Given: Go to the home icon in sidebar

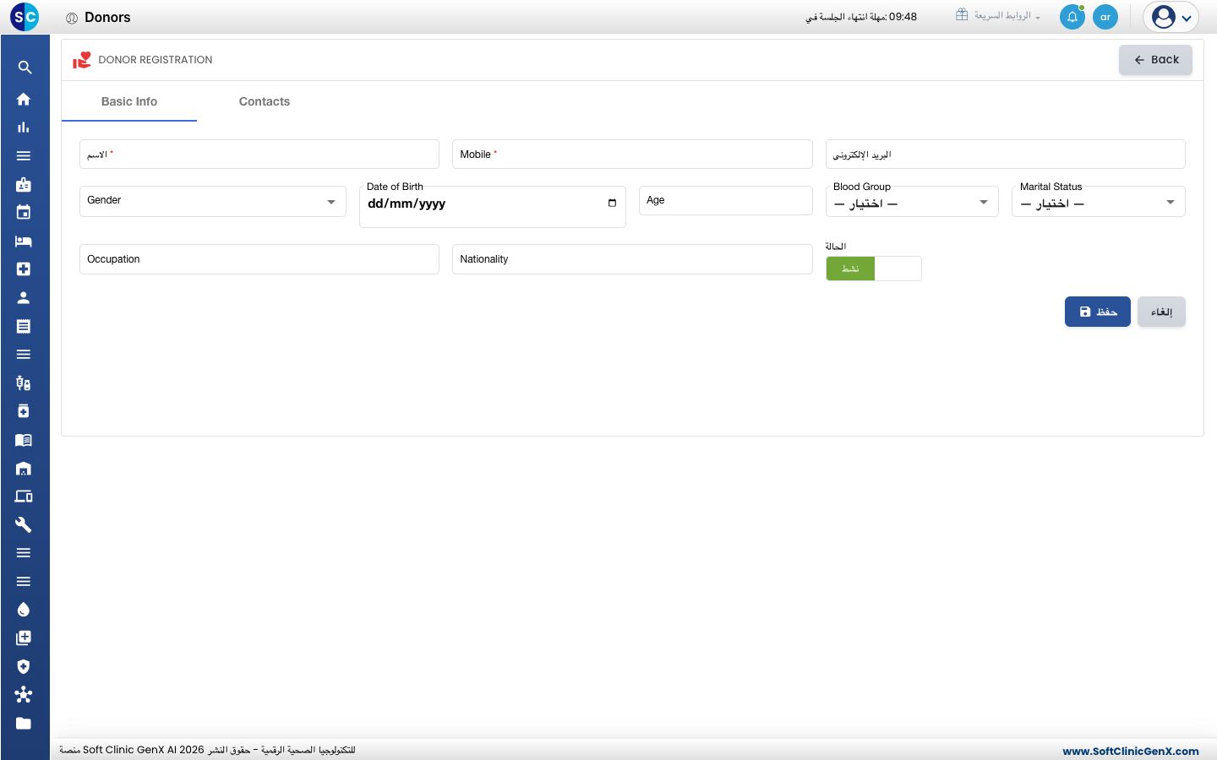Looking at the screenshot, I should 24,99.
